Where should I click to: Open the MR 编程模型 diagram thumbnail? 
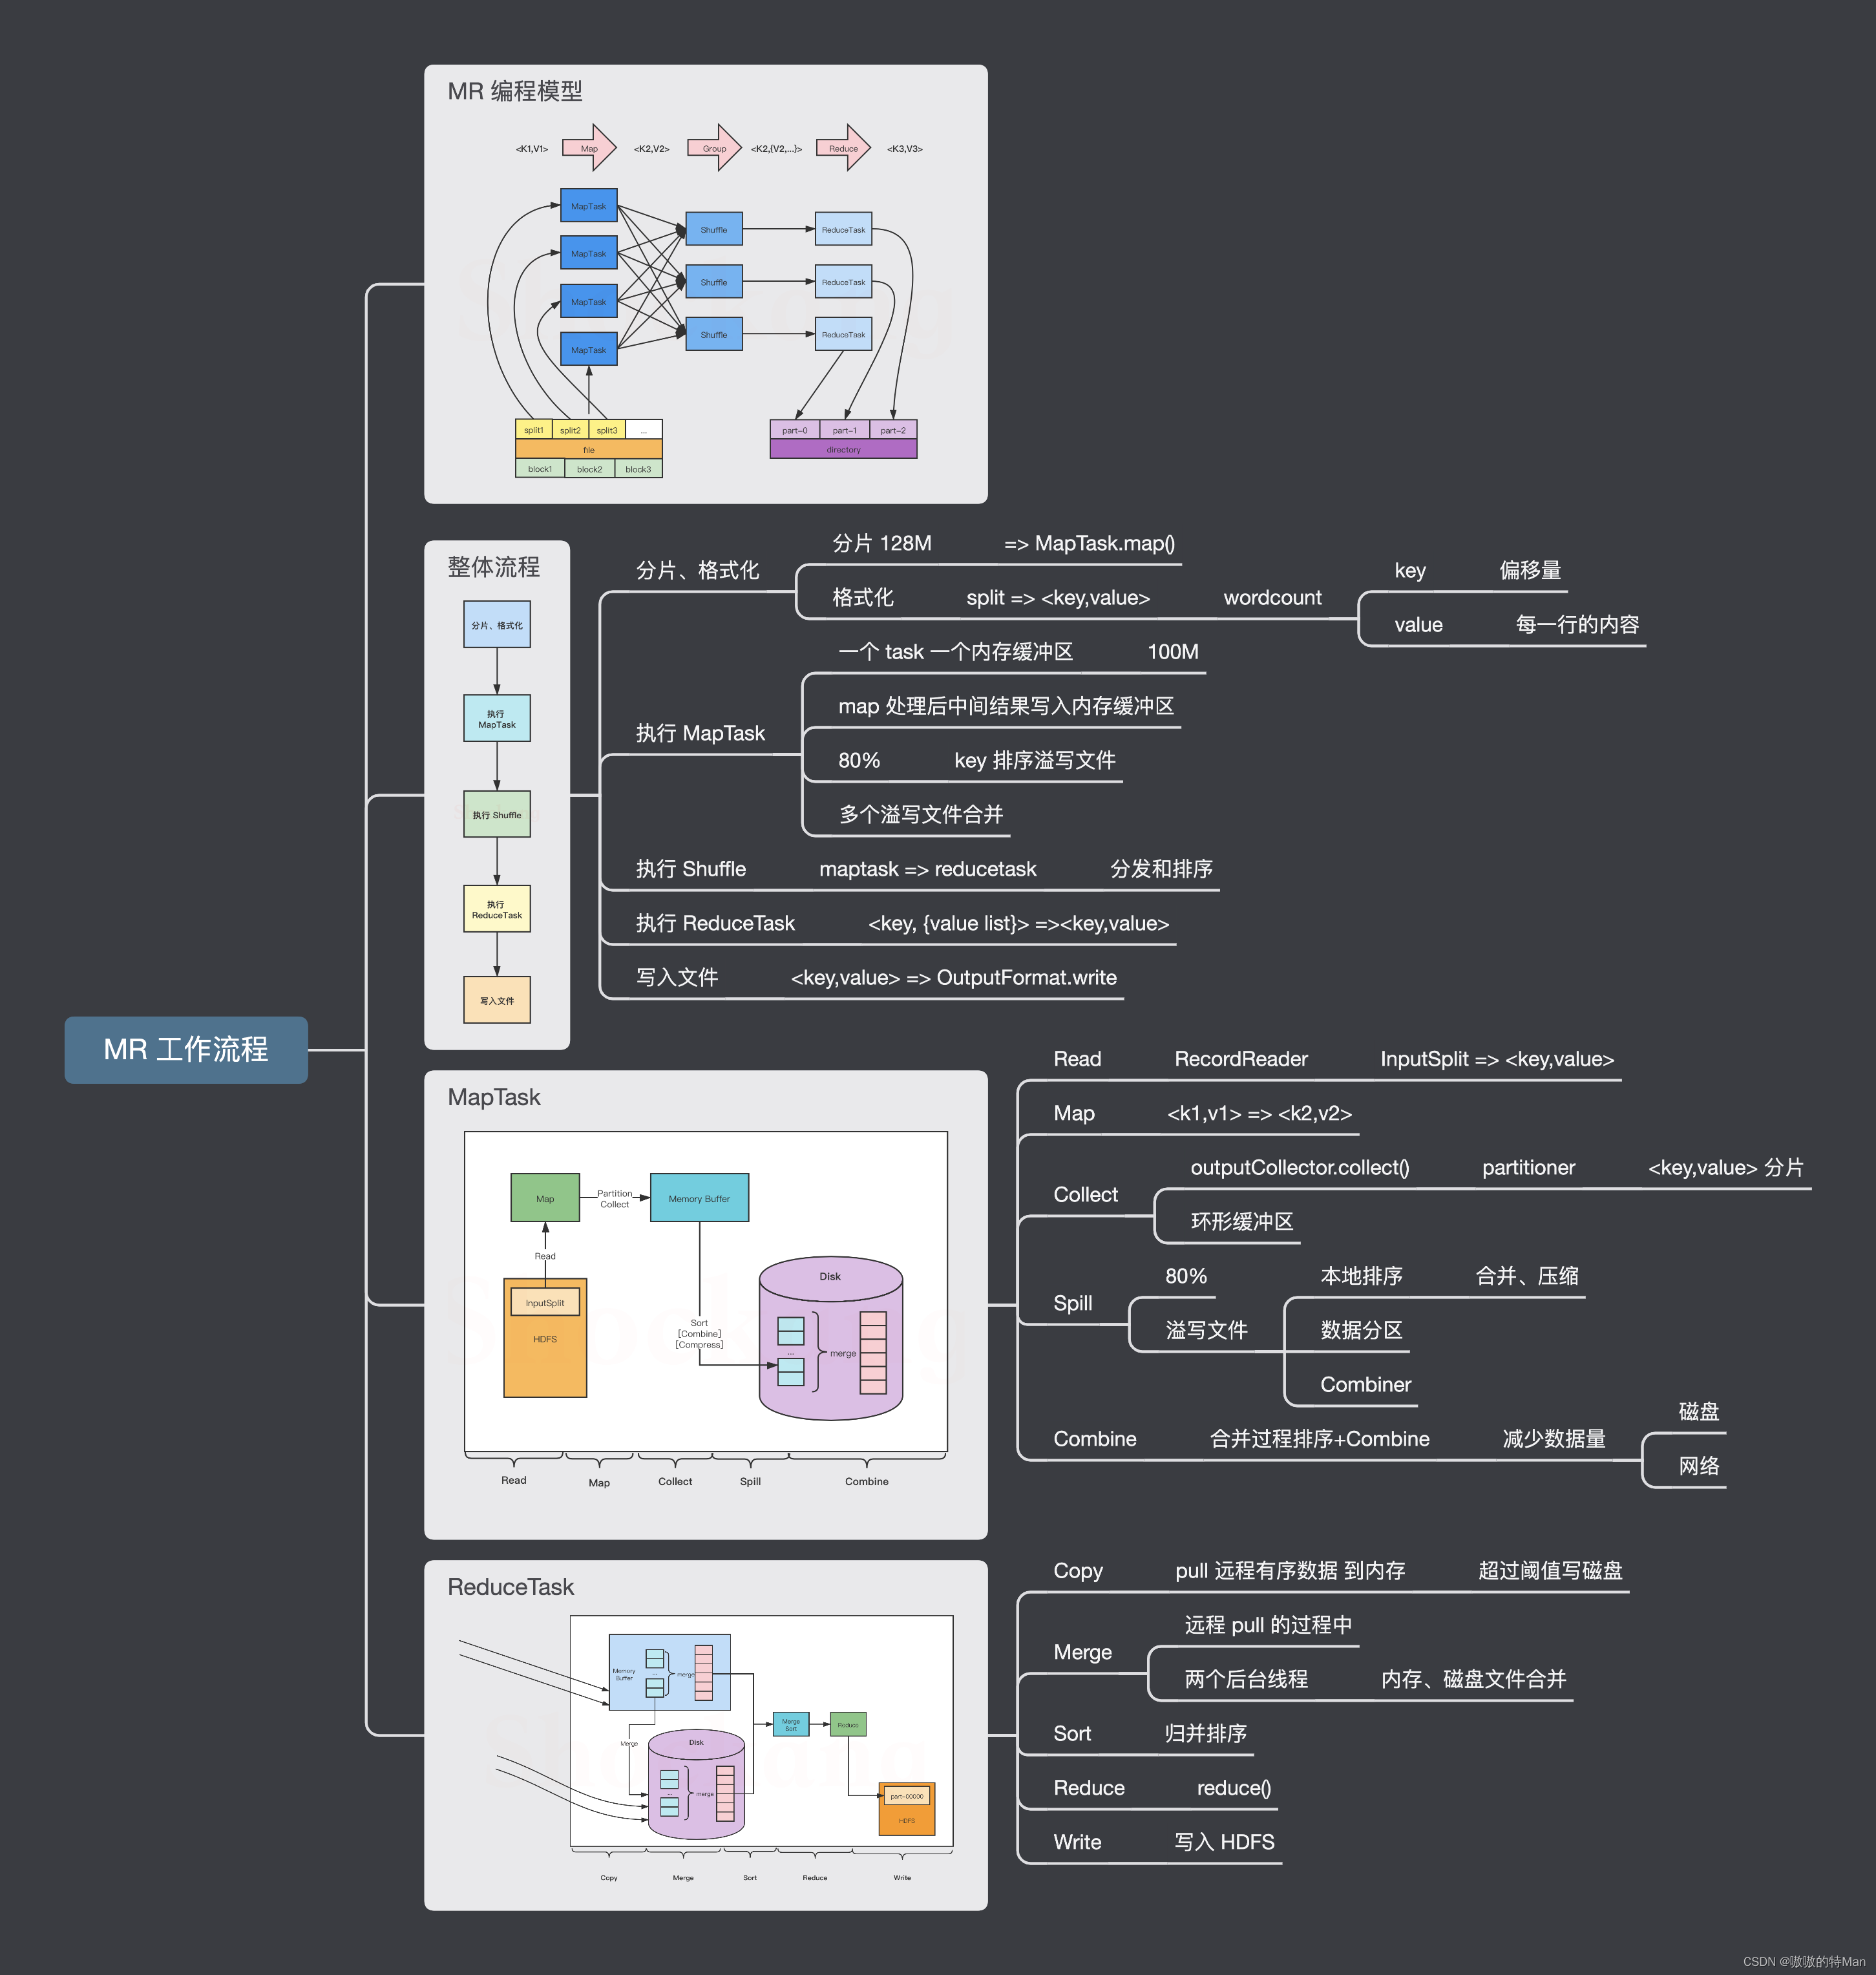click(x=705, y=284)
